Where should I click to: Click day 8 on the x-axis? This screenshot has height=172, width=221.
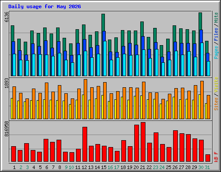(x=60, y=167)
